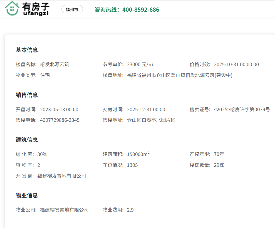
Task: Click the sales permit number 榕房许字第0039号
Action: 242,110
